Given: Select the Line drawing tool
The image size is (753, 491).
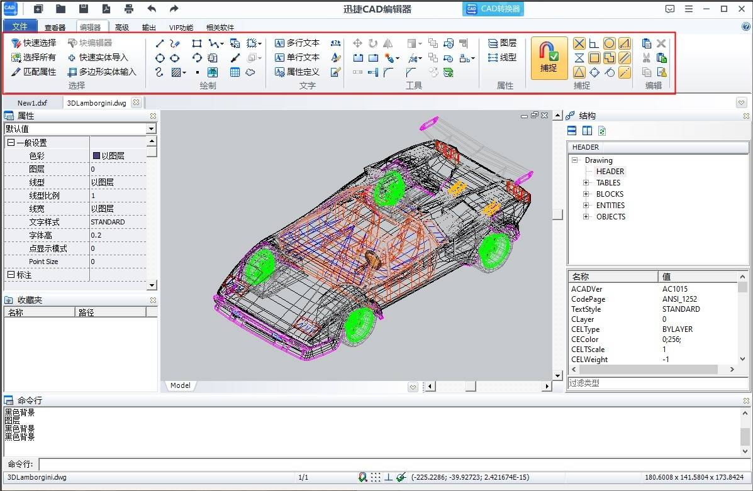Looking at the screenshot, I should click(160, 43).
